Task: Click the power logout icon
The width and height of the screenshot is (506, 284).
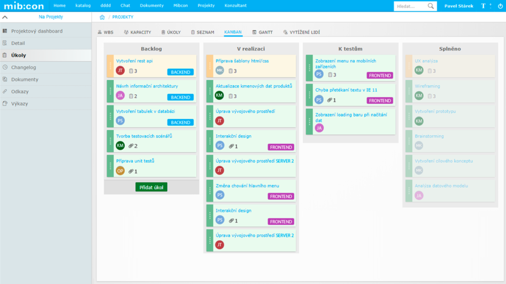Action: coord(500,6)
